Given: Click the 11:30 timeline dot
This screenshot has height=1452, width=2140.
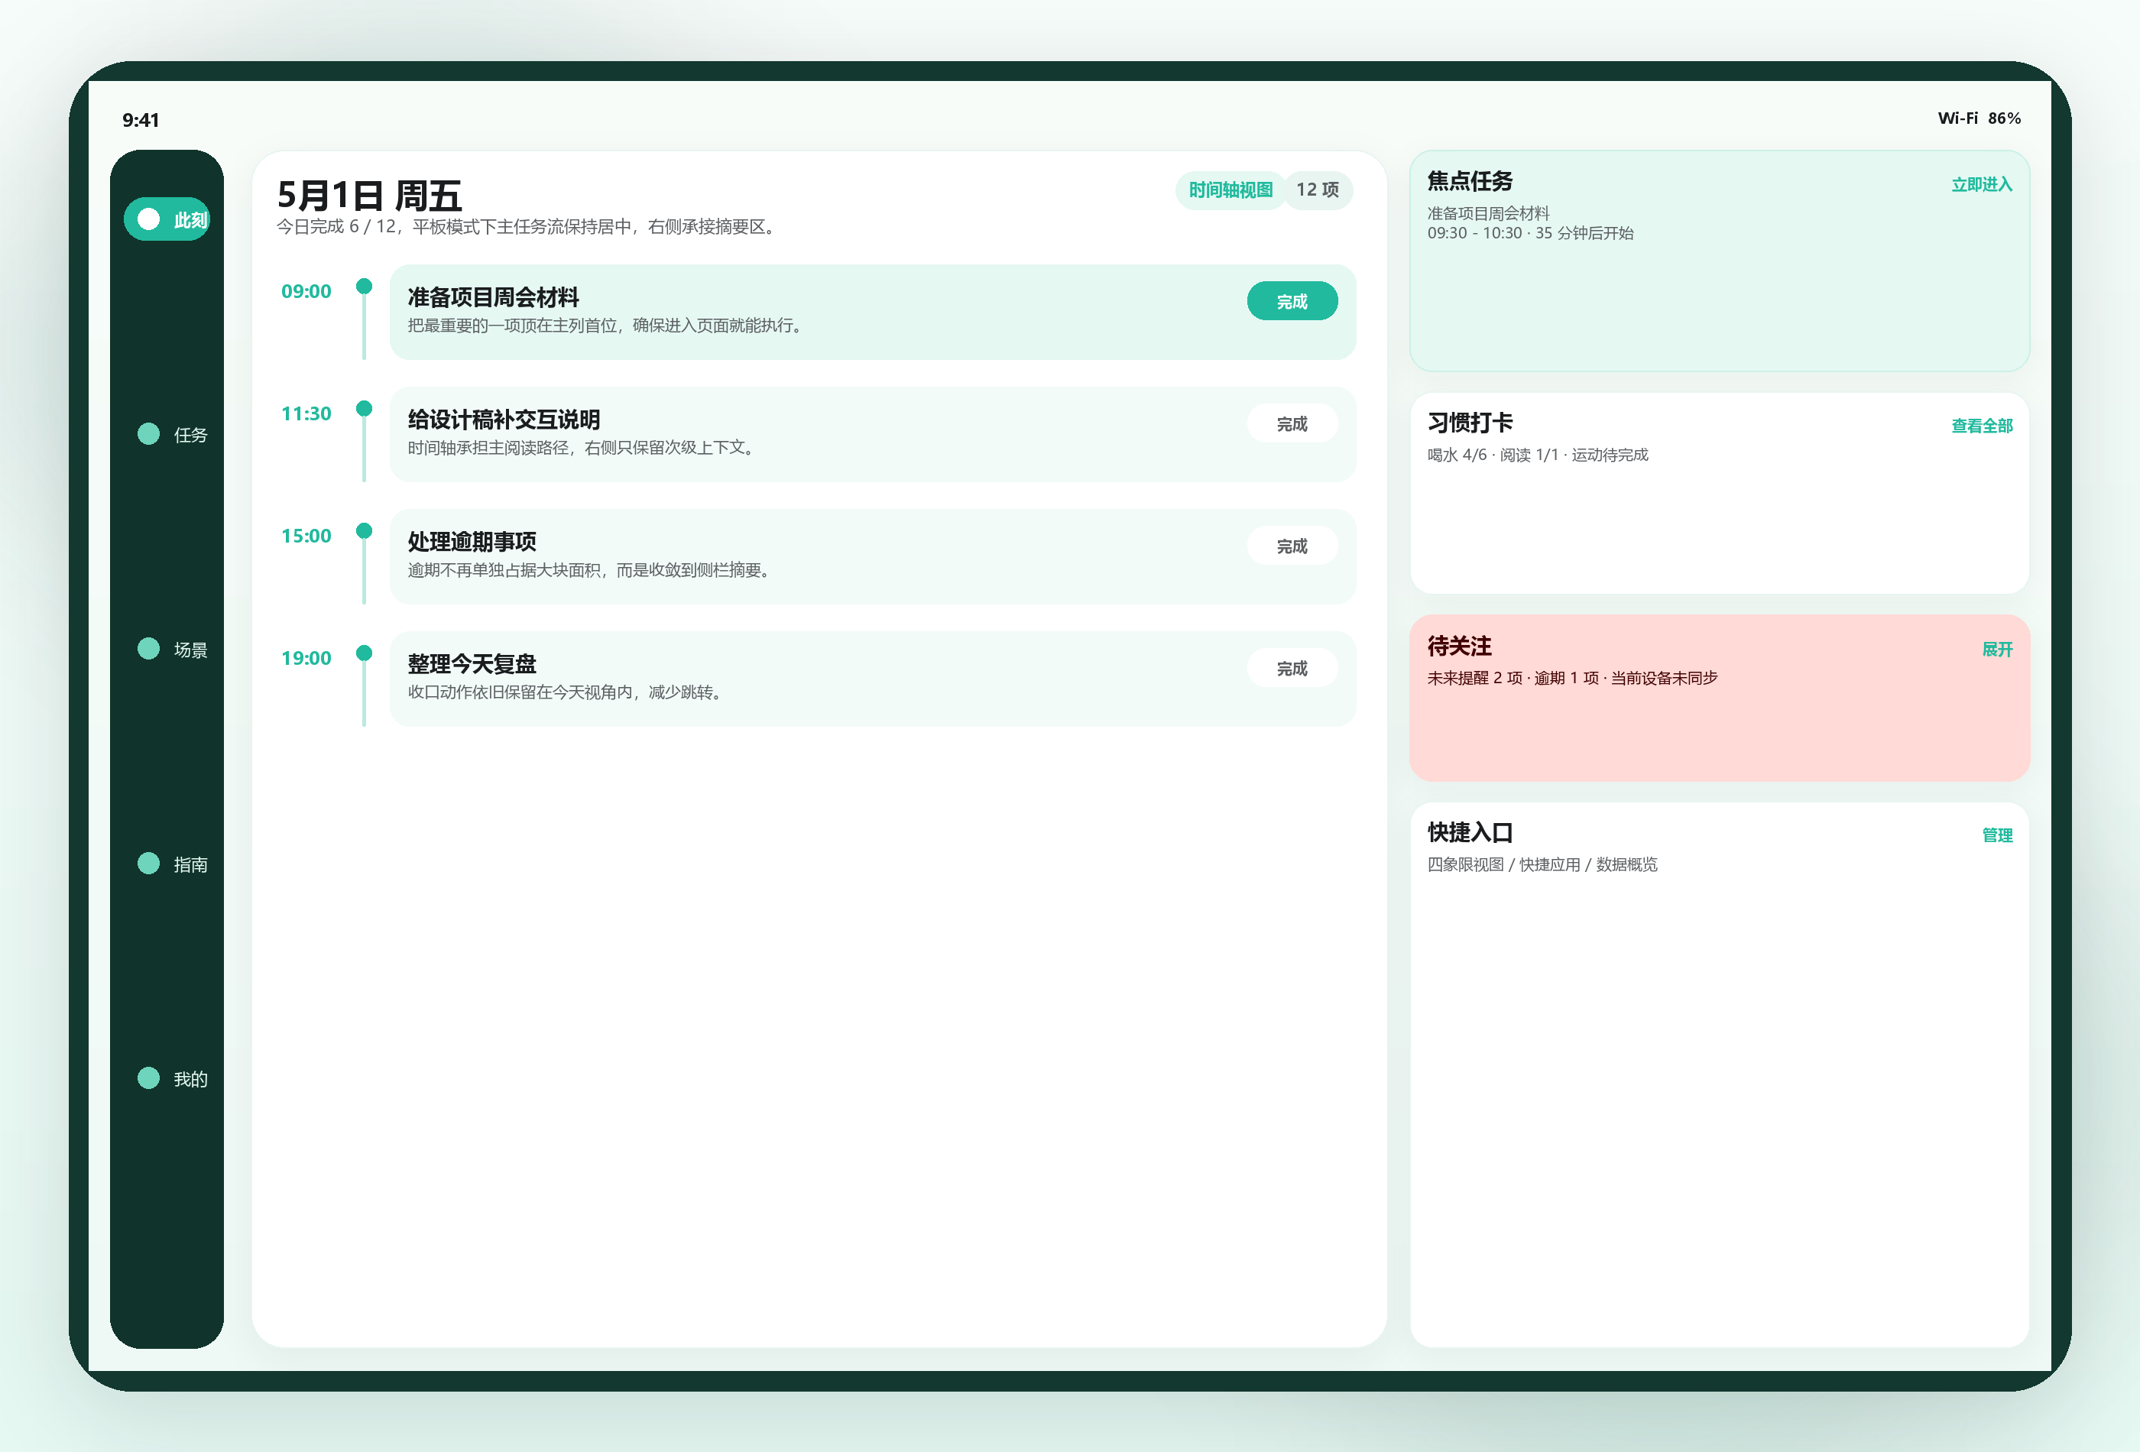Looking at the screenshot, I should [364, 409].
